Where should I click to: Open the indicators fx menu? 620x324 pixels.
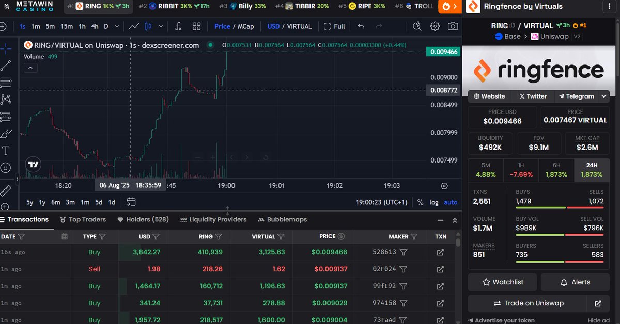tap(178, 26)
